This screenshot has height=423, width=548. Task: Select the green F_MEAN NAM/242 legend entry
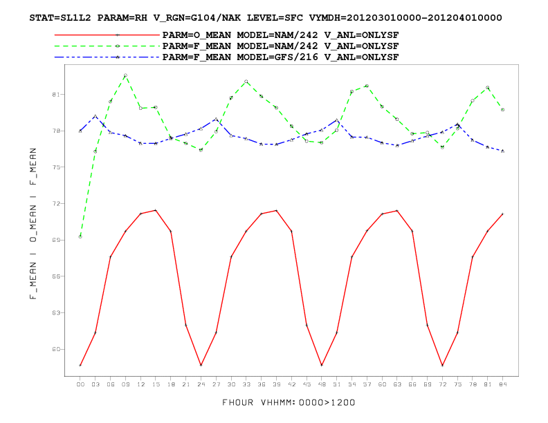pos(280,46)
